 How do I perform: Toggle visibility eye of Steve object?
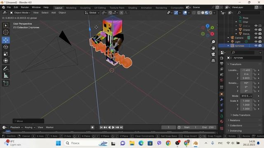coord(256,34)
